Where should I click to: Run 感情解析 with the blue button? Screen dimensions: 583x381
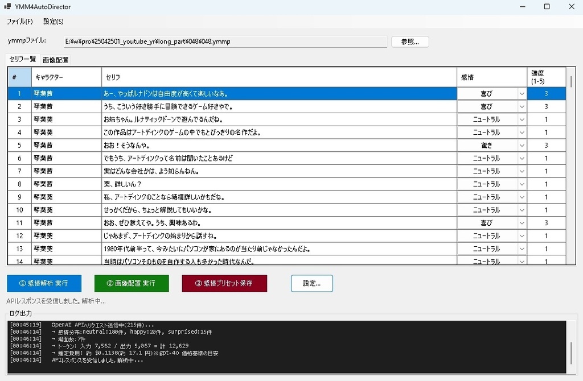[x=44, y=283]
